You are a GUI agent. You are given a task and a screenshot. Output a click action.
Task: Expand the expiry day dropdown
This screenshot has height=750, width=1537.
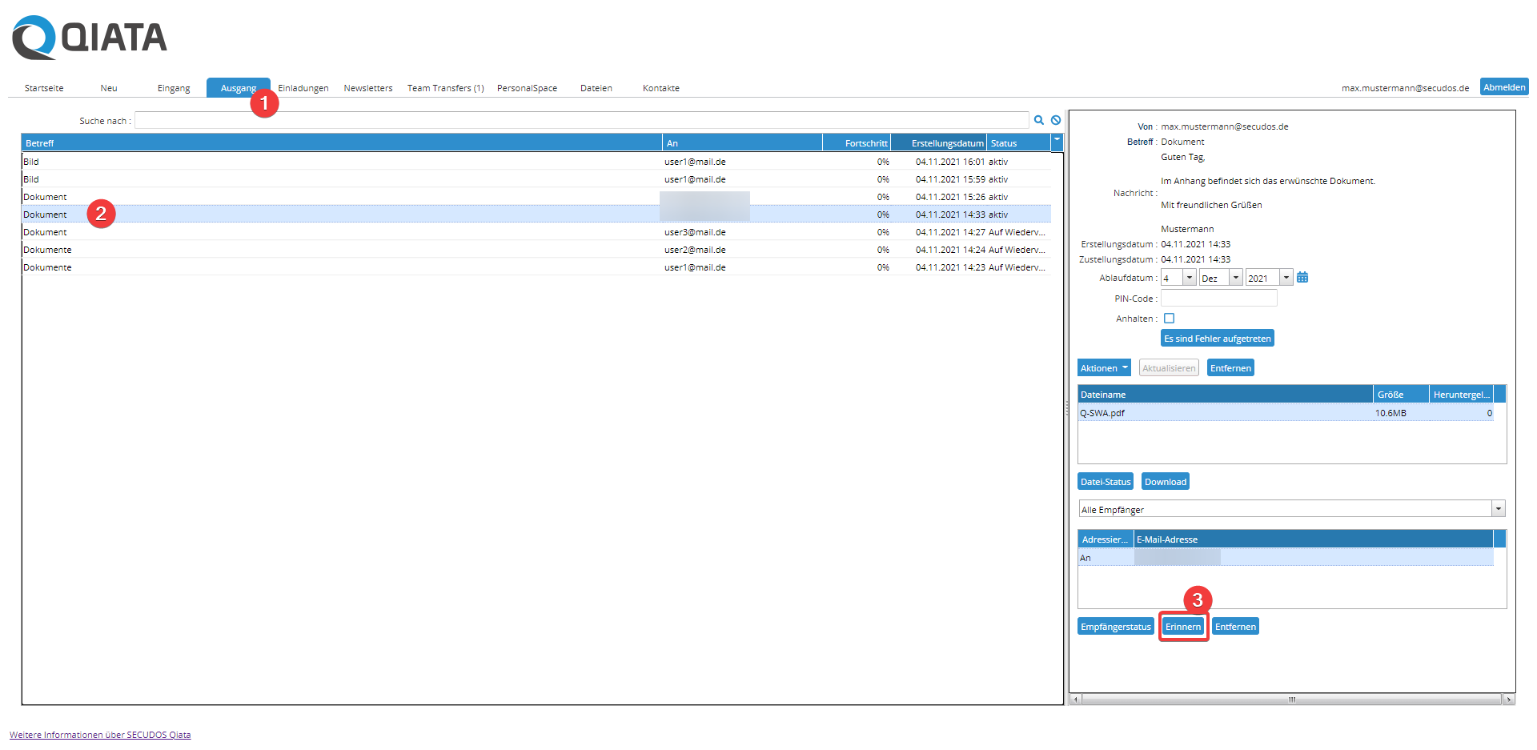[1190, 278]
